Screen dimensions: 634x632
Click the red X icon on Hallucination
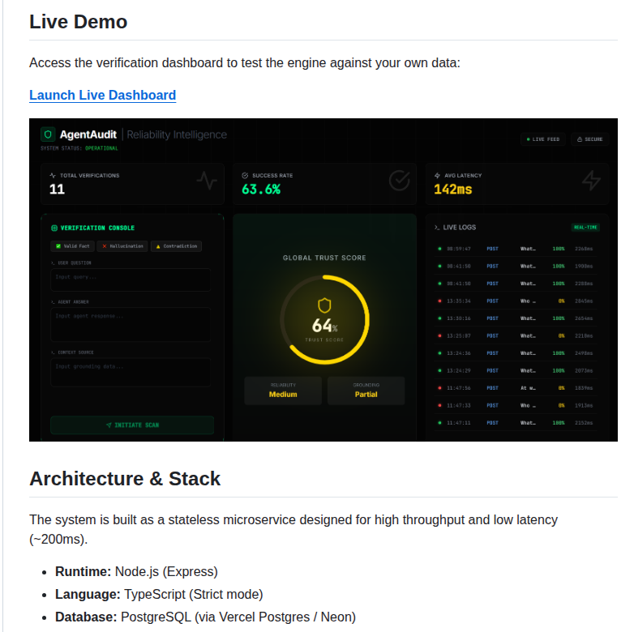coord(105,246)
